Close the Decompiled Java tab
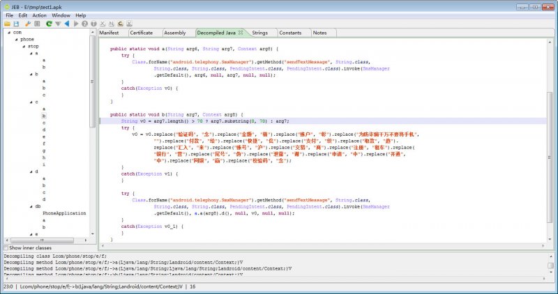The image size is (558, 294). (241, 33)
